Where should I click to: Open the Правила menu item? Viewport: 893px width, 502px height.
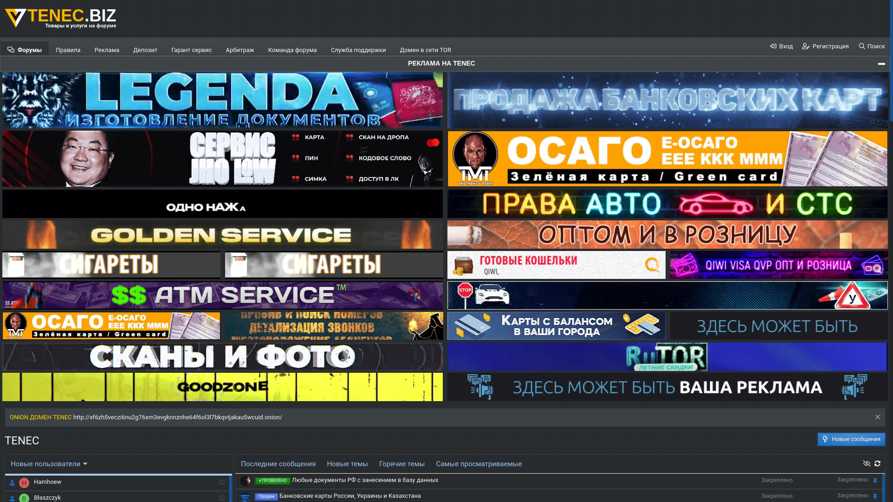68,50
